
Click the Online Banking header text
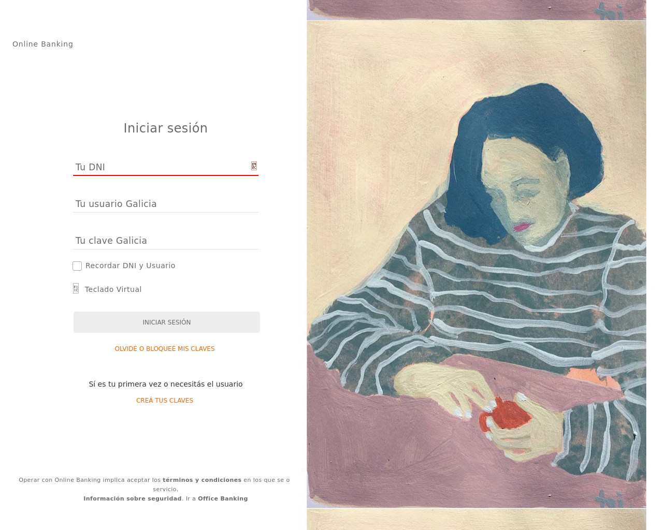pos(43,44)
